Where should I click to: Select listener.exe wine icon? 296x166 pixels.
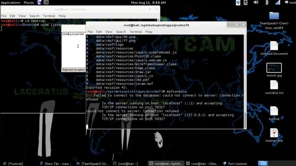pyautogui.click(x=274, y=135)
